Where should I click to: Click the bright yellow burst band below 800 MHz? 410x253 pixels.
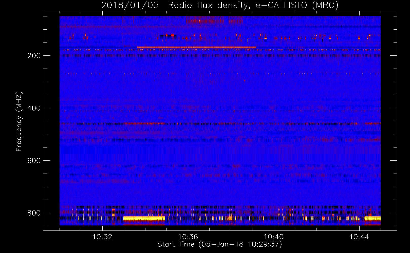click(x=144, y=219)
